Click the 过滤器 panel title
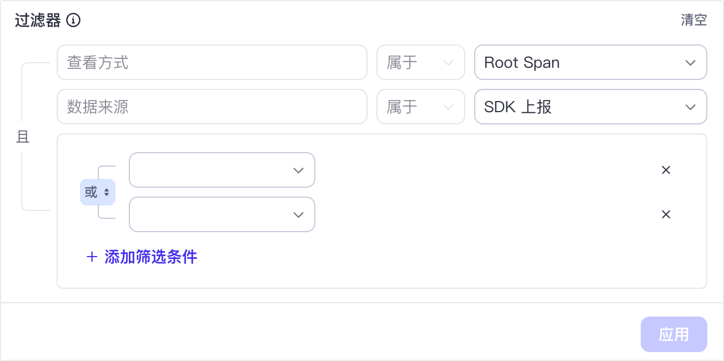The width and height of the screenshot is (724, 361). click(38, 21)
